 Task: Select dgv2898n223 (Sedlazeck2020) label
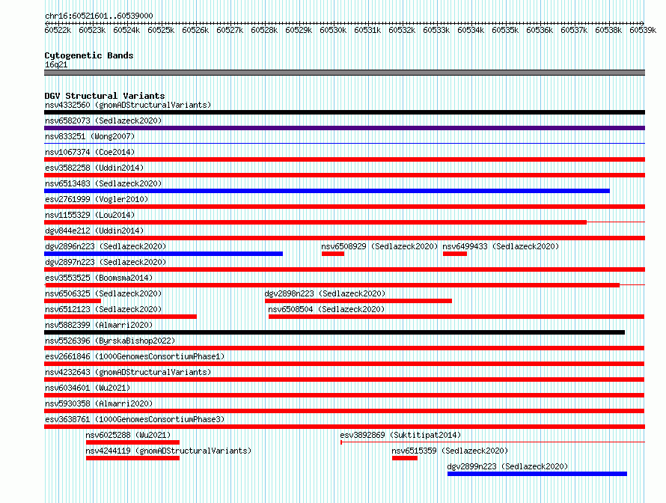point(325,293)
